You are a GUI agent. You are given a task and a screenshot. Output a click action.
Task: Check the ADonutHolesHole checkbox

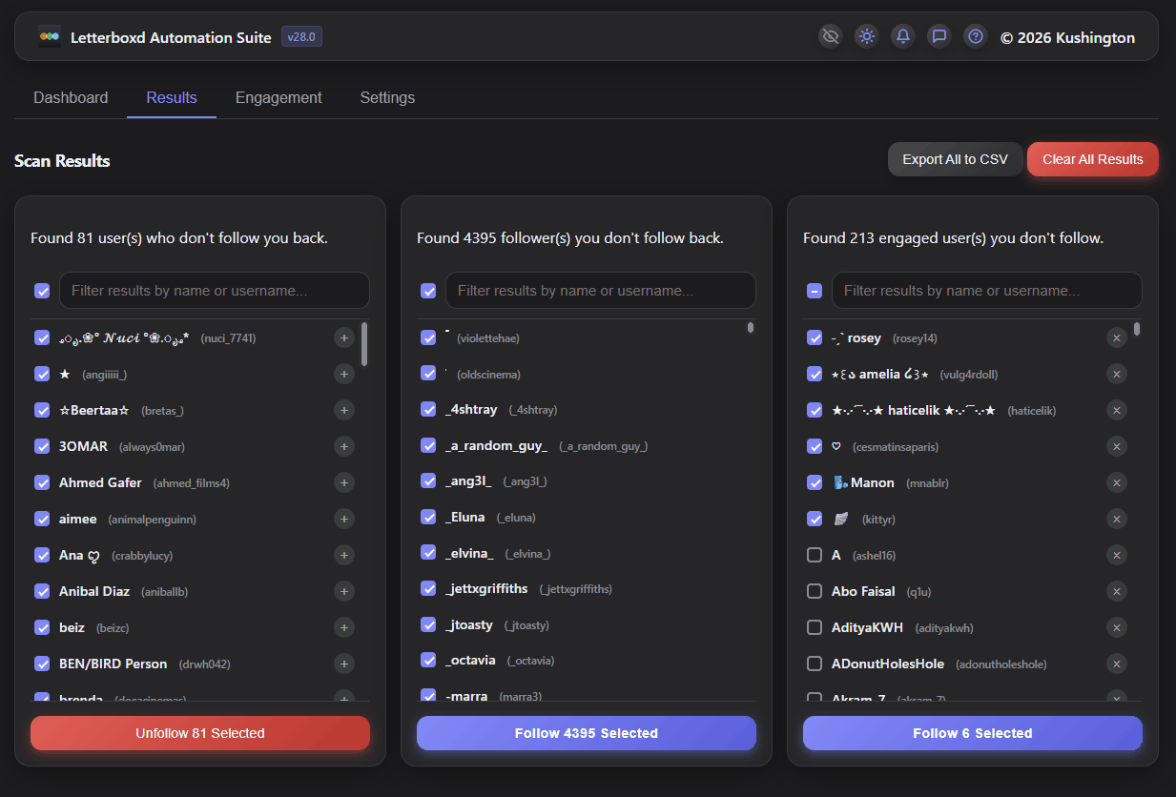pos(815,664)
